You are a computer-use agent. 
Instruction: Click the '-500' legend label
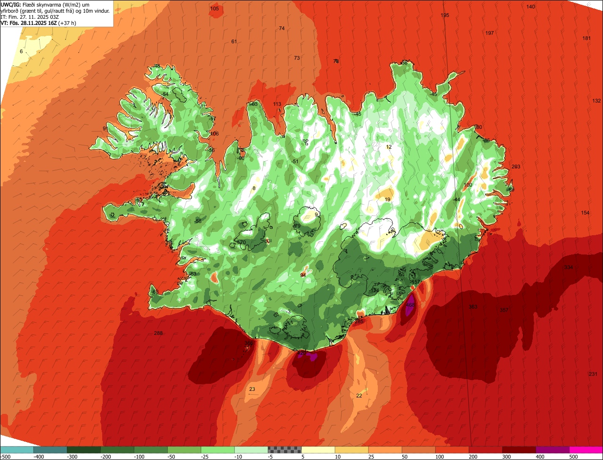point(5,456)
